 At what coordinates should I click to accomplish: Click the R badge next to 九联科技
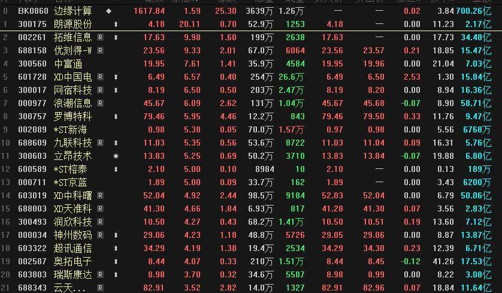coord(100,143)
